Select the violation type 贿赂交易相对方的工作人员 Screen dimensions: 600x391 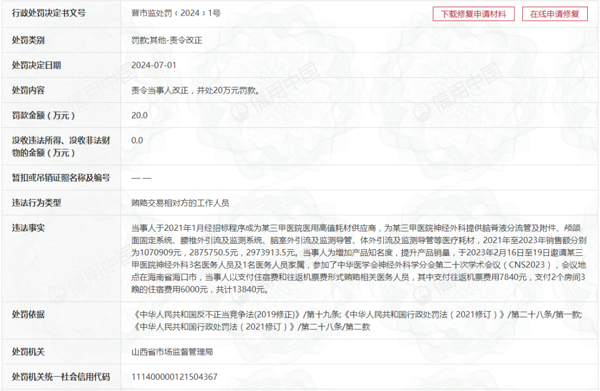[180, 203]
